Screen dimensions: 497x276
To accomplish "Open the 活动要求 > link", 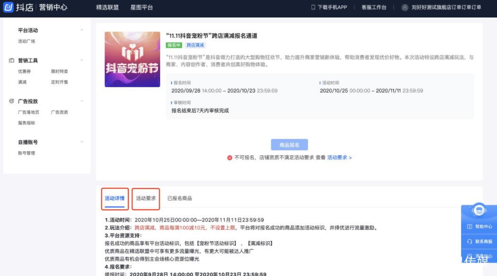I will pyautogui.click(x=340, y=157).
